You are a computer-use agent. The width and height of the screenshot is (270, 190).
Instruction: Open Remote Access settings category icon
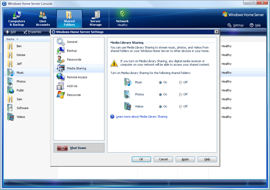(x=61, y=77)
